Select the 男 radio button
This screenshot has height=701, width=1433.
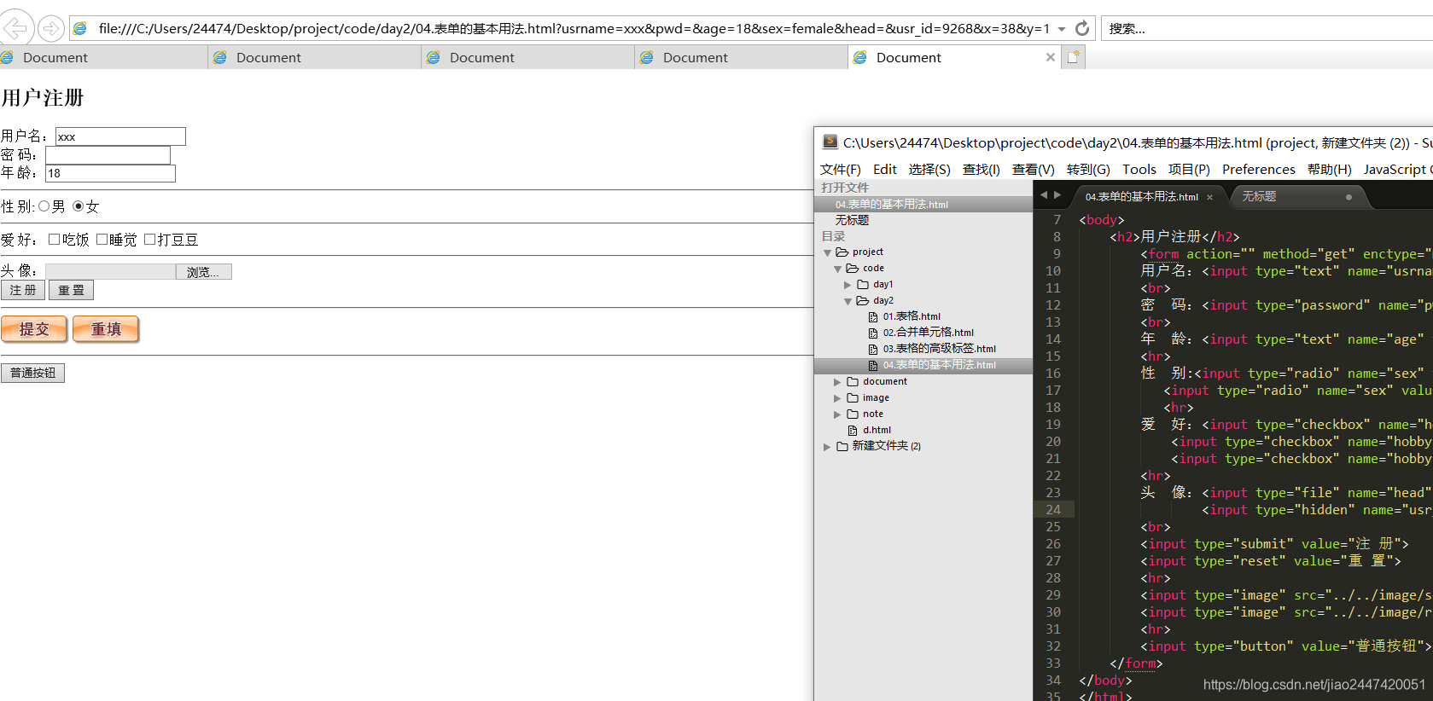(x=44, y=206)
